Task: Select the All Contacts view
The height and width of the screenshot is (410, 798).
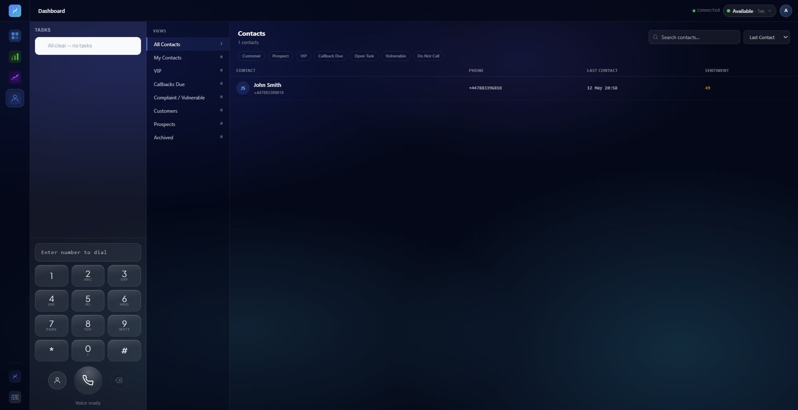Action: pyautogui.click(x=188, y=44)
